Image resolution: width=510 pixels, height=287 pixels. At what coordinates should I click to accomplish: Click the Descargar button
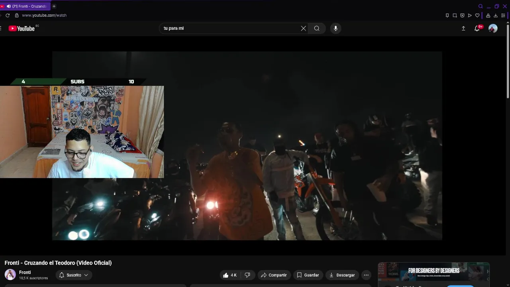[342, 275]
